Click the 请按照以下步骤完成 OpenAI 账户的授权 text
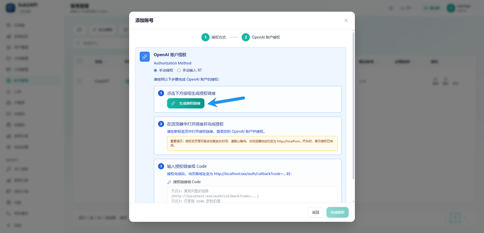484x233 pixels. pos(187,79)
